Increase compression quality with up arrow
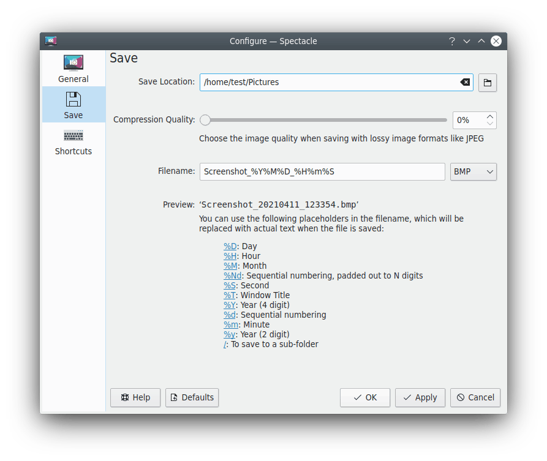 click(x=489, y=116)
